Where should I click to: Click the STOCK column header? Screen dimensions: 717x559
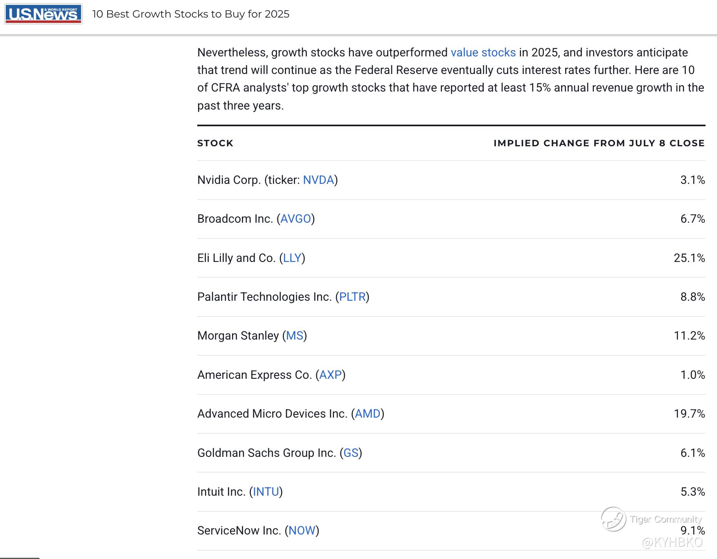[215, 143]
